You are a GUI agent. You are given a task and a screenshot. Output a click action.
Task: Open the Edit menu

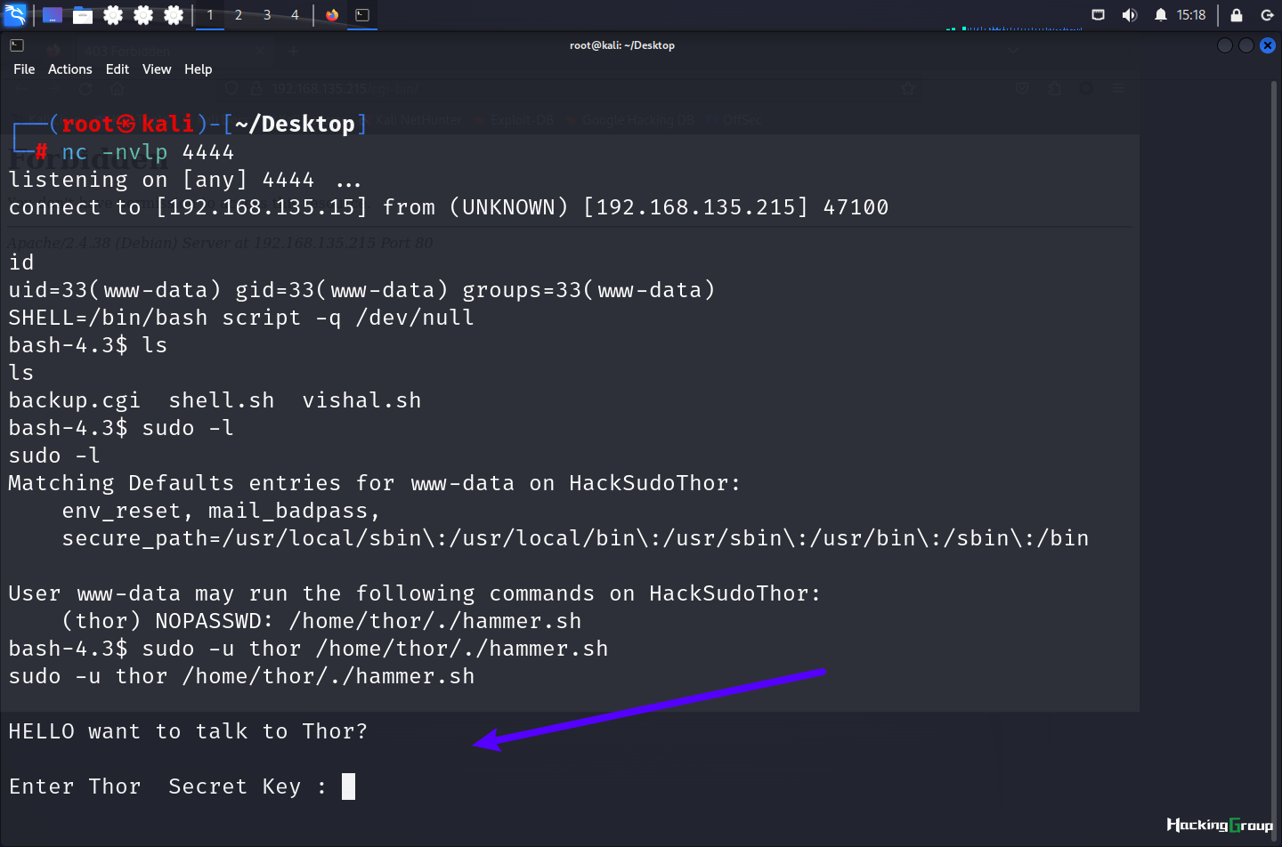[118, 69]
